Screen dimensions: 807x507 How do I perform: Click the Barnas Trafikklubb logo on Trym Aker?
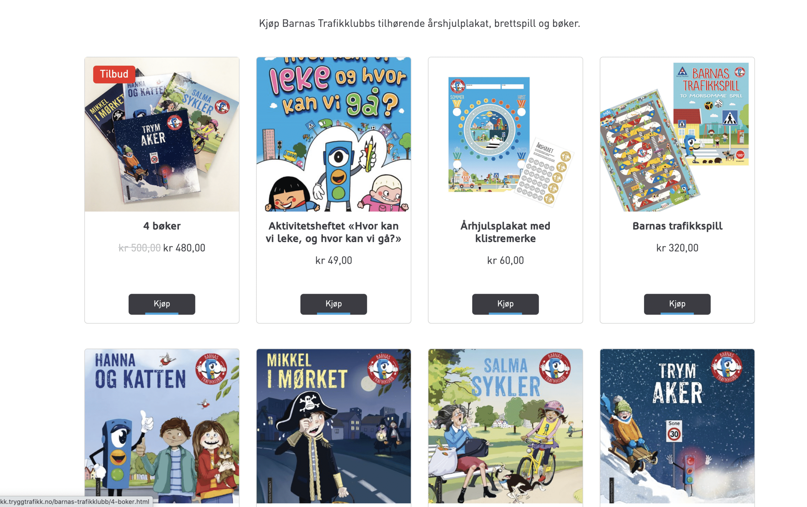click(x=727, y=367)
